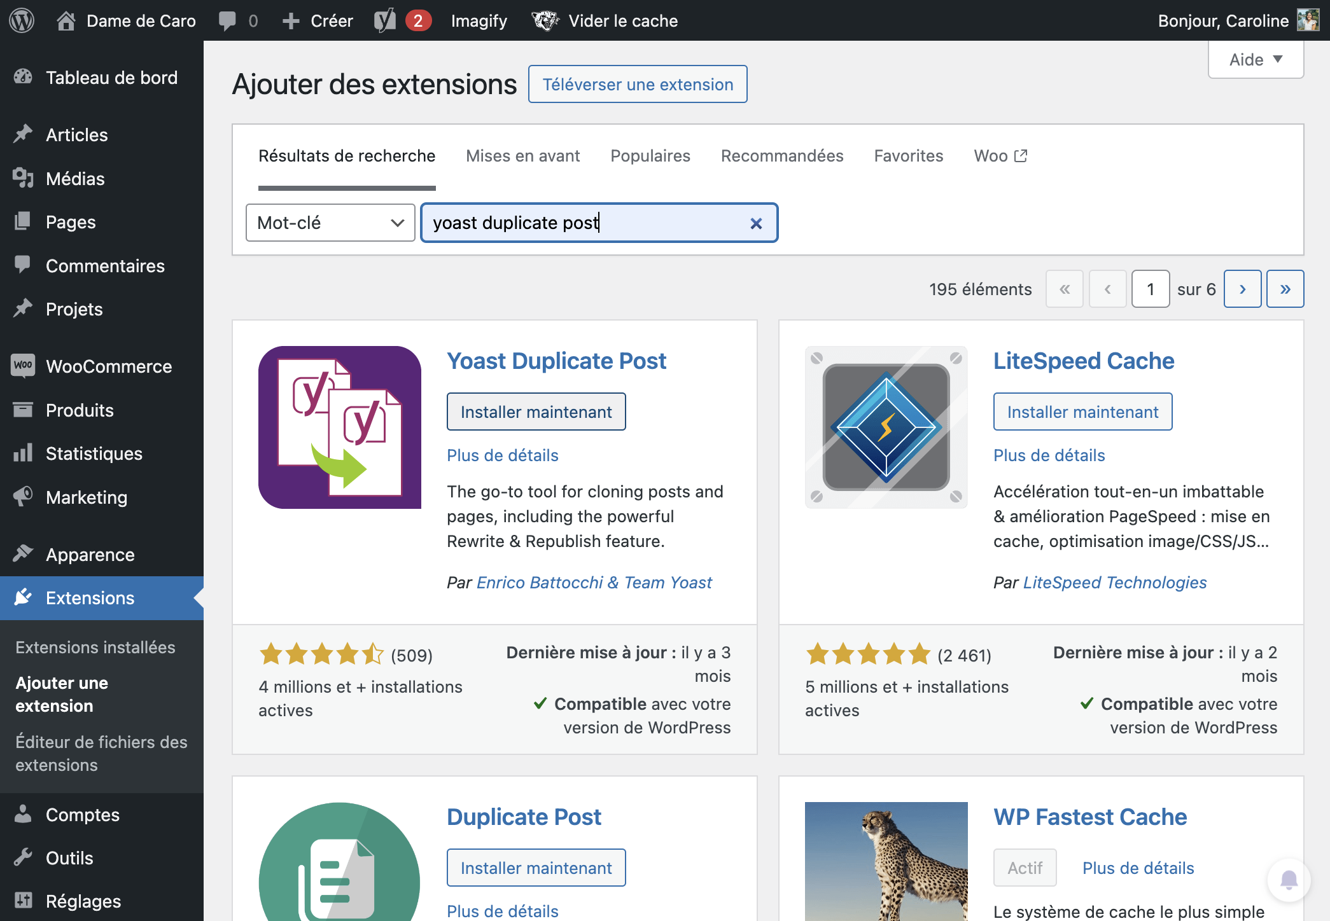This screenshot has height=921, width=1330.
Task: Open Marketing in sidebar
Action: 102,497
